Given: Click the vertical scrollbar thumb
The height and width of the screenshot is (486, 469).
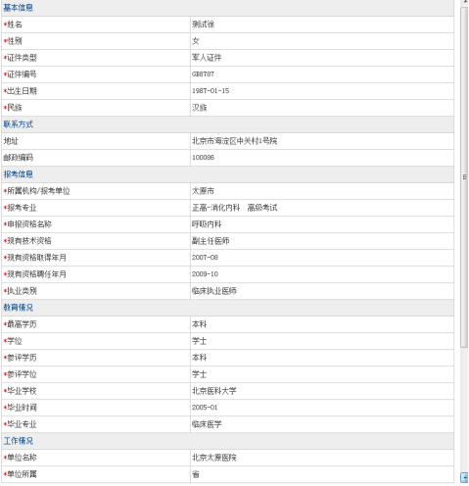Looking at the screenshot, I should click(x=464, y=177).
